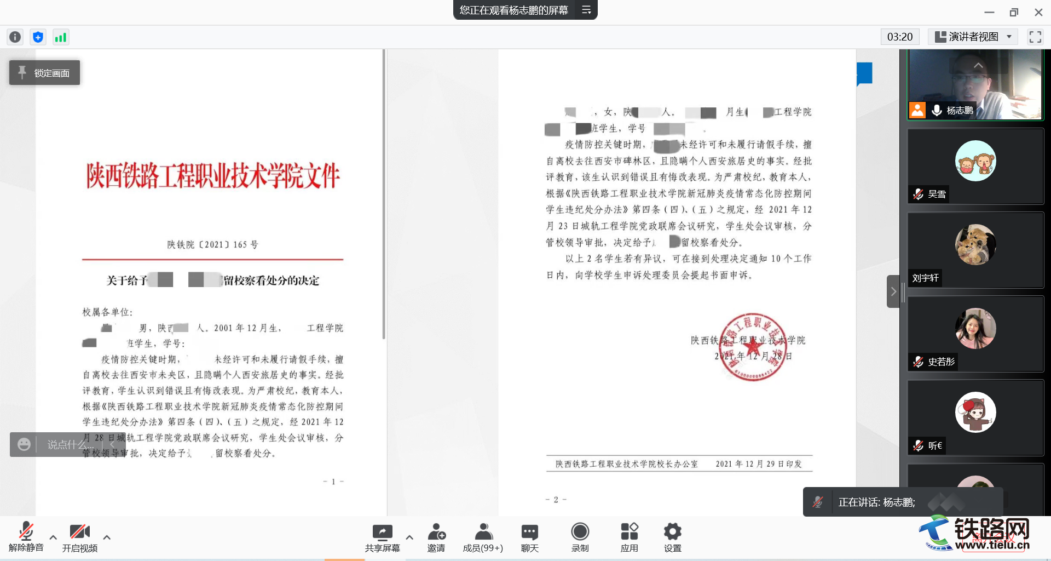Image resolution: width=1051 pixels, height=561 pixels.
Task: Open 成员(99+) participants list
Action: [483, 537]
